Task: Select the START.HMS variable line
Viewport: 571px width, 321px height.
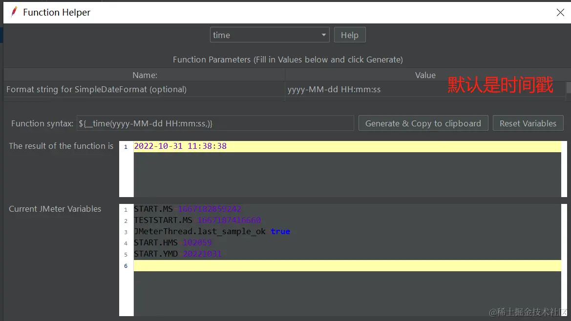Action: [x=173, y=242]
